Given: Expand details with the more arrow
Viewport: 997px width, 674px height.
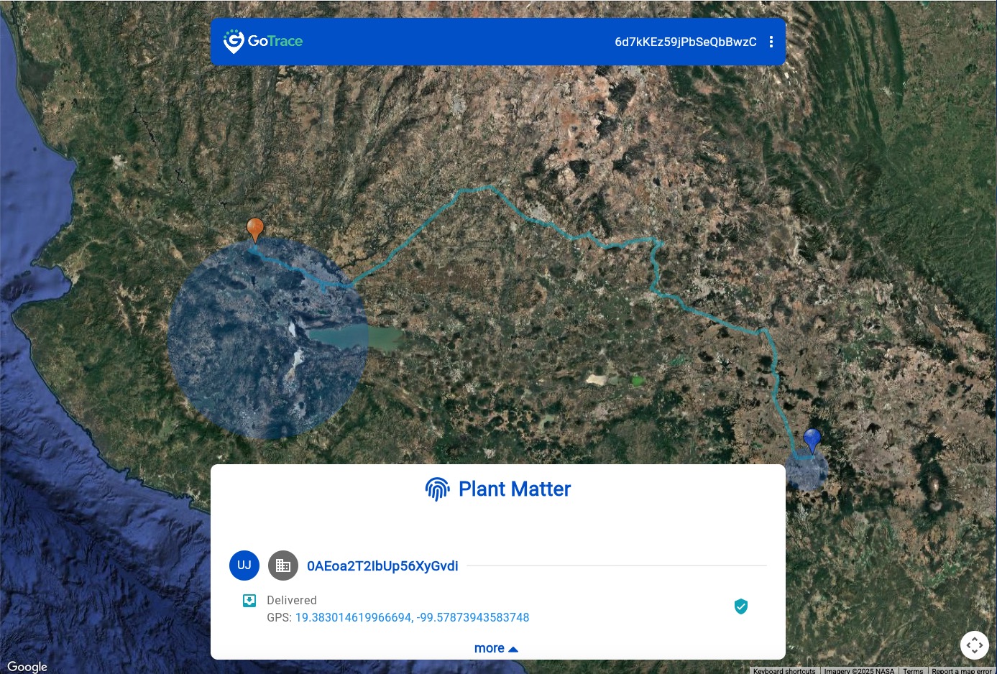Looking at the screenshot, I should pos(497,648).
